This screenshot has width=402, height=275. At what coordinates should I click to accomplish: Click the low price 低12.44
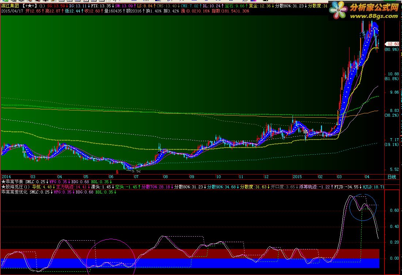pyautogui.click(x=73, y=11)
